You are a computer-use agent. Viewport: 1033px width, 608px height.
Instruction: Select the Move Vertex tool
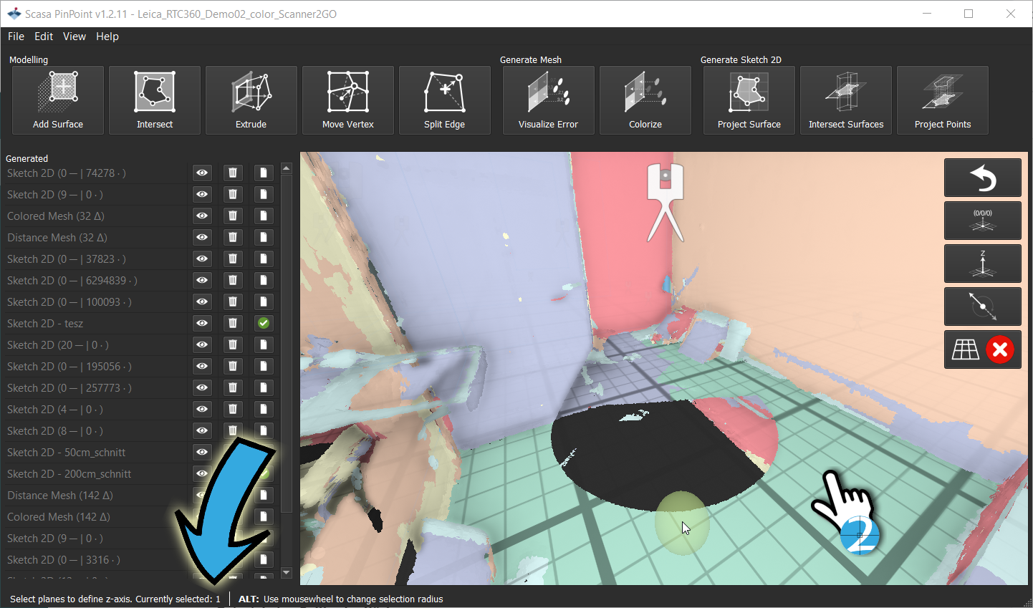tap(348, 100)
